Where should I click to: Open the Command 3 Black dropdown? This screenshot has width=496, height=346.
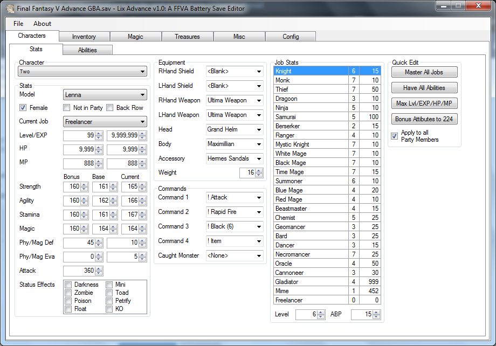tap(235, 227)
